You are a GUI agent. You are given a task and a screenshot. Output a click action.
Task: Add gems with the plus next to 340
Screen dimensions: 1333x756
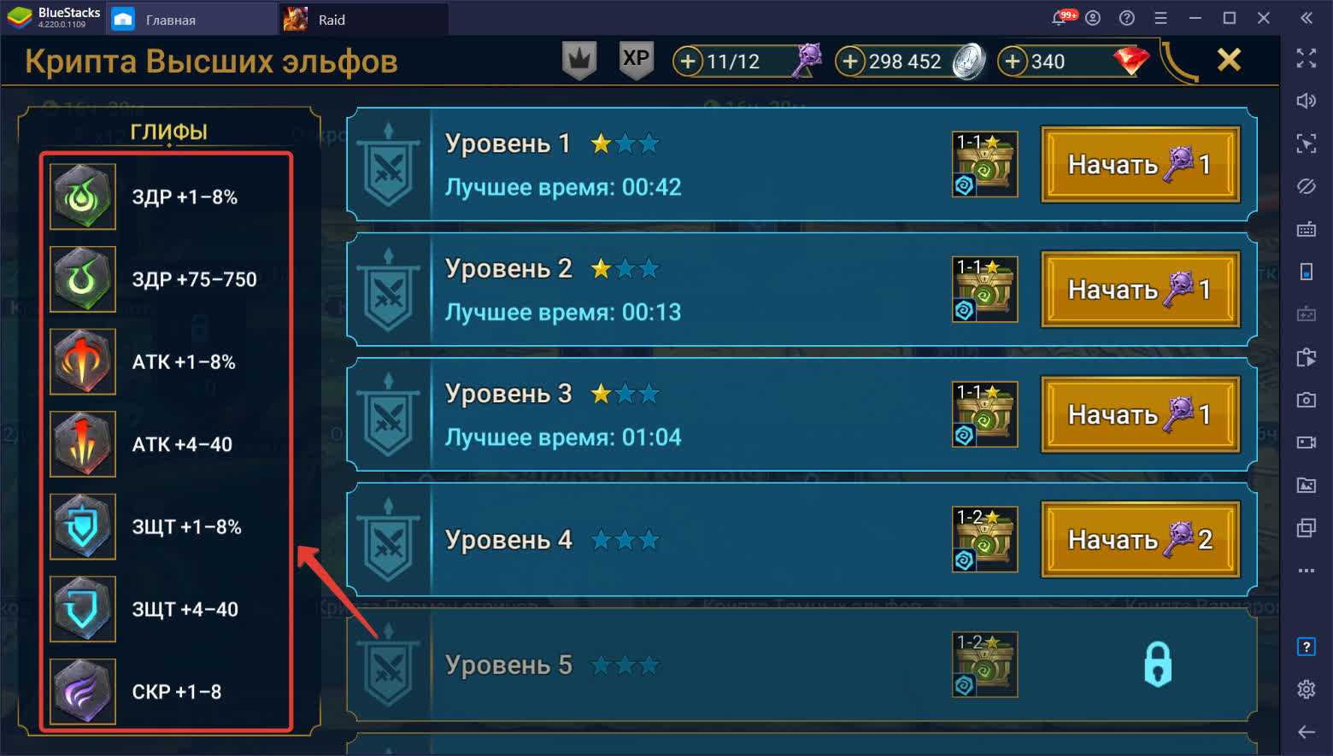(1013, 62)
